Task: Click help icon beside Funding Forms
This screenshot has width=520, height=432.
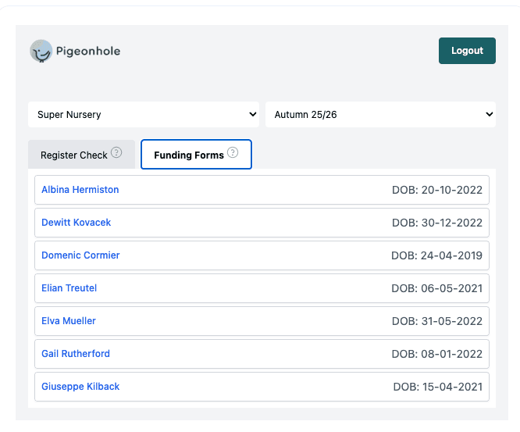Action: coord(233,153)
